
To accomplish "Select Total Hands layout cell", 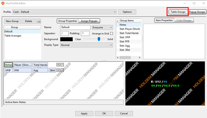I will pyautogui.click(x=40, y=65).
